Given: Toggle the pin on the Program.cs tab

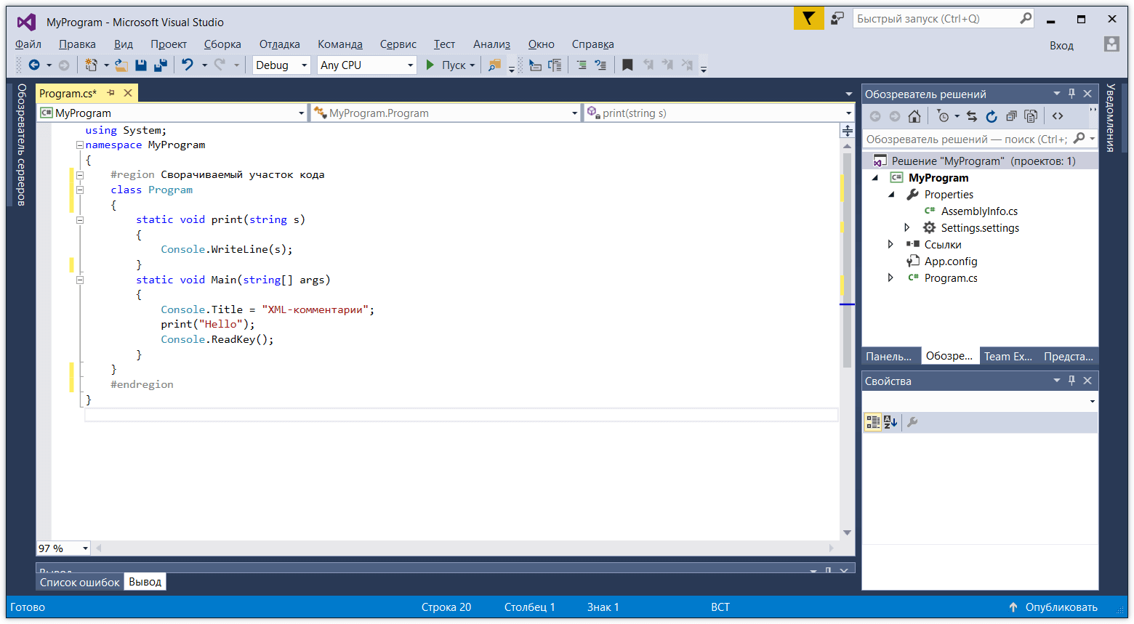Looking at the screenshot, I should pyautogui.click(x=110, y=93).
